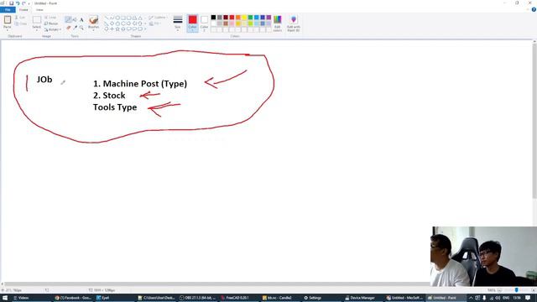Open the Facebook Google Chrome taskbar button

pos(73,298)
